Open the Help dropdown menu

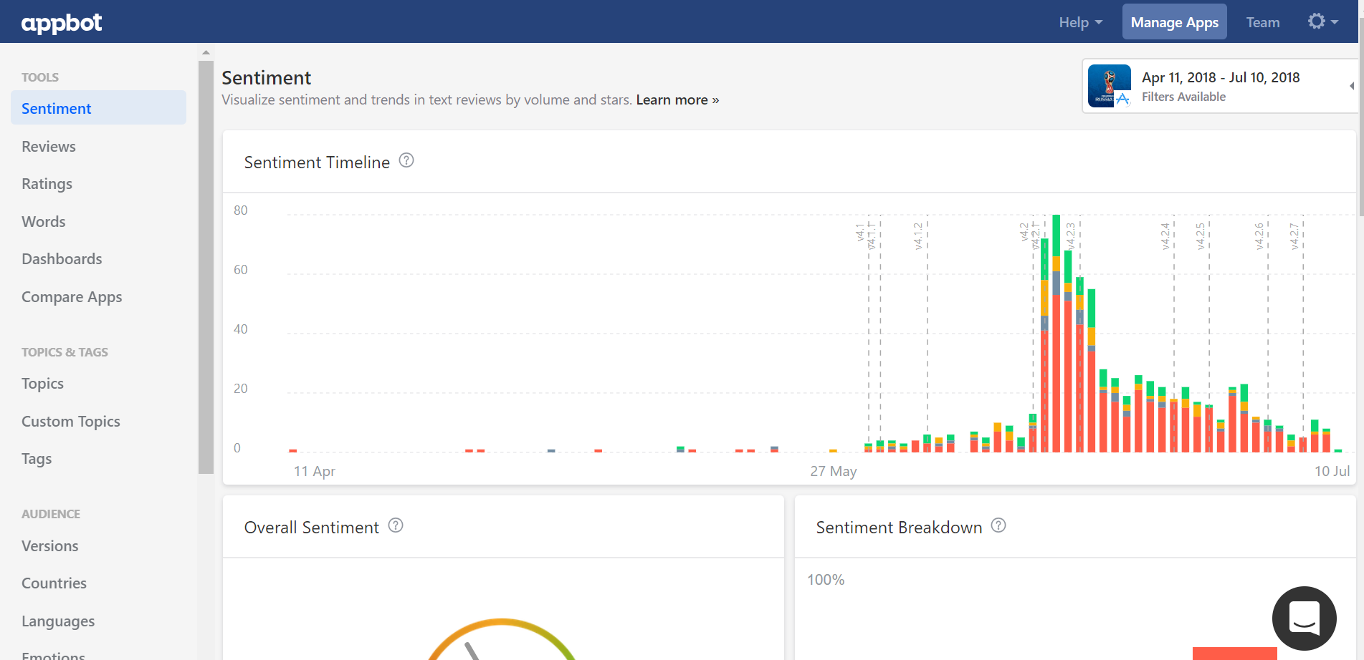point(1080,22)
